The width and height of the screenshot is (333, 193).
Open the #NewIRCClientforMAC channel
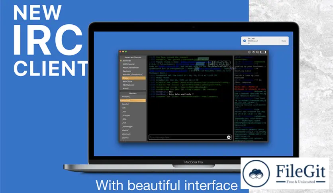(133, 75)
